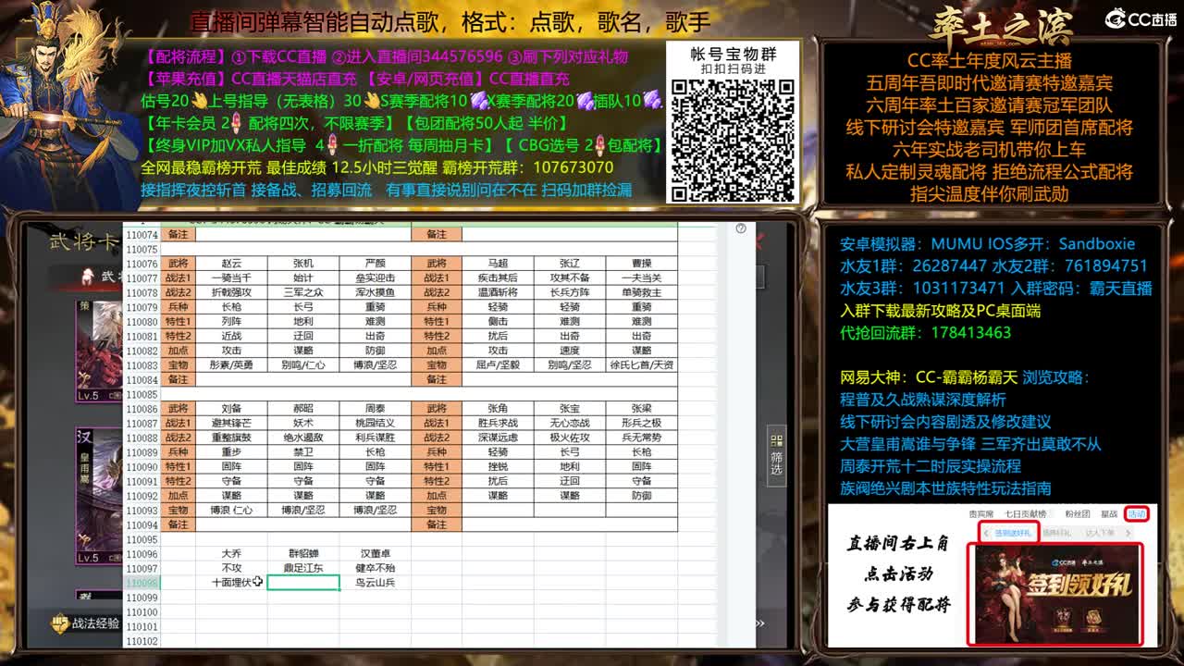Click the 鸟云山兵 cell

pos(375,583)
